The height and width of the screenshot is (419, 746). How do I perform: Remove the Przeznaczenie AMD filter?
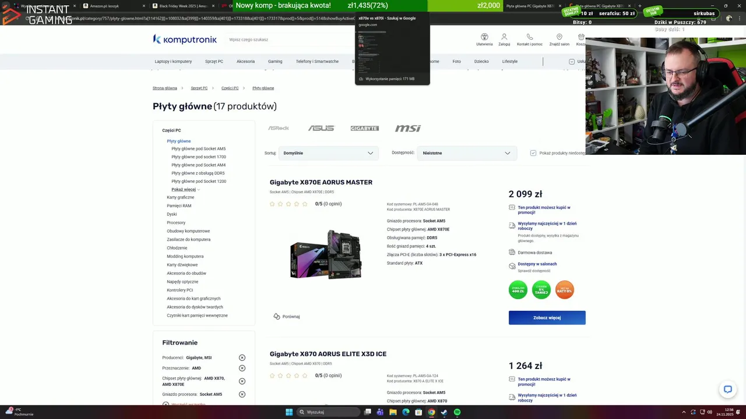click(x=242, y=368)
